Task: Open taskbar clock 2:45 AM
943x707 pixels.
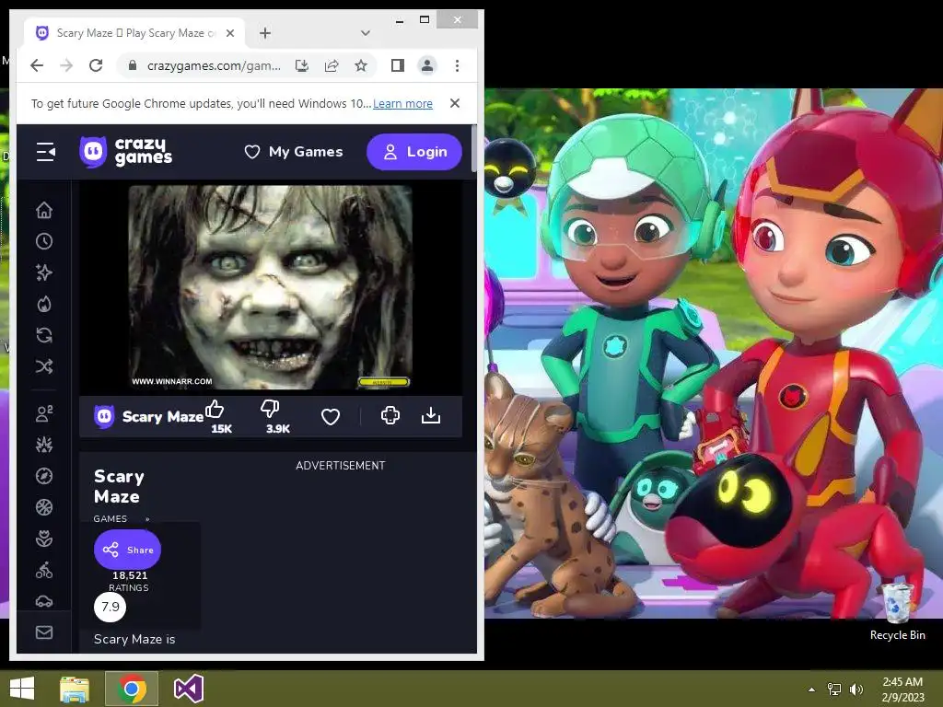Action: coord(902,689)
